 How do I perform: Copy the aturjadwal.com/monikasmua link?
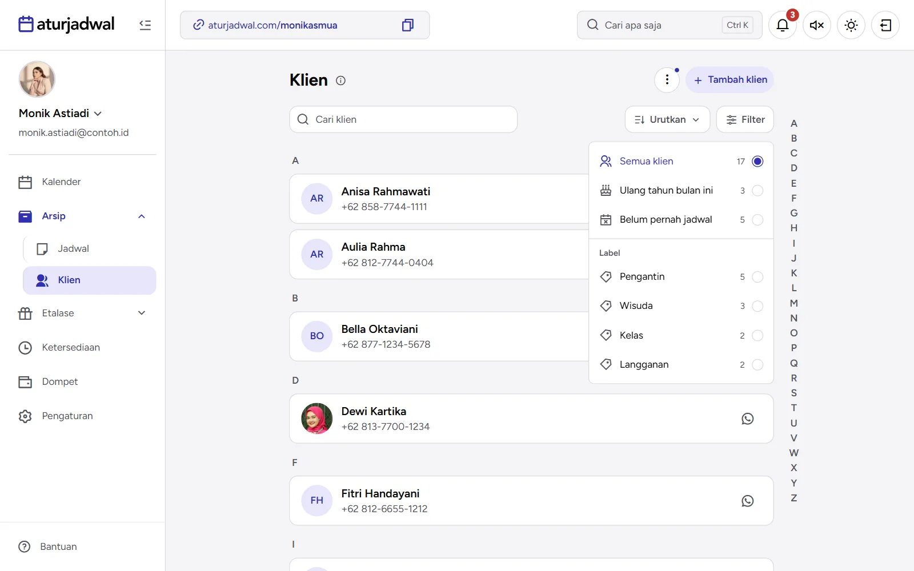click(x=407, y=25)
